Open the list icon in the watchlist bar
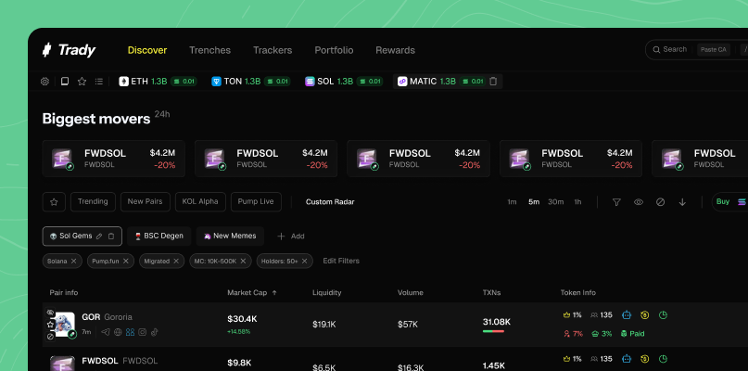748x371 pixels. pos(99,82)
